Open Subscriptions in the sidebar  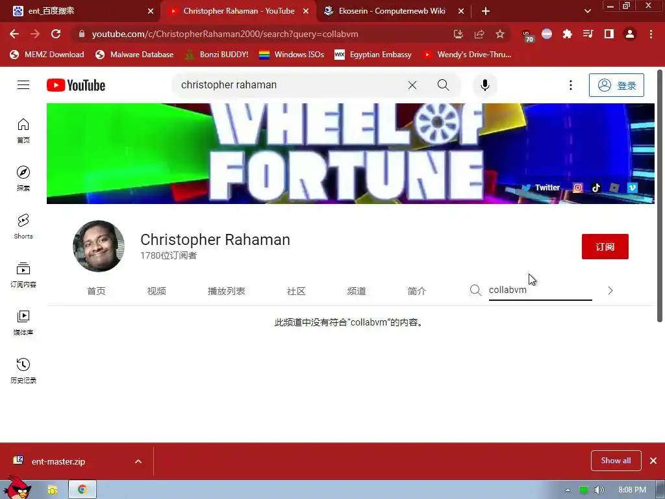pyautogui.click(x=23, y=275)
